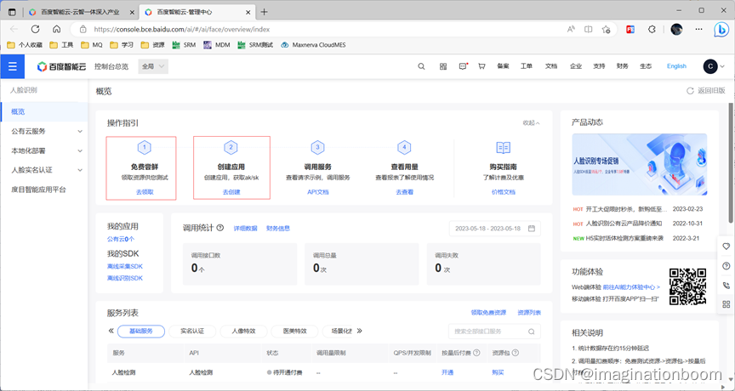Screen dimensions: 735x391
Task: Open new browser tab plus button
Action: (x=264, y=12)
